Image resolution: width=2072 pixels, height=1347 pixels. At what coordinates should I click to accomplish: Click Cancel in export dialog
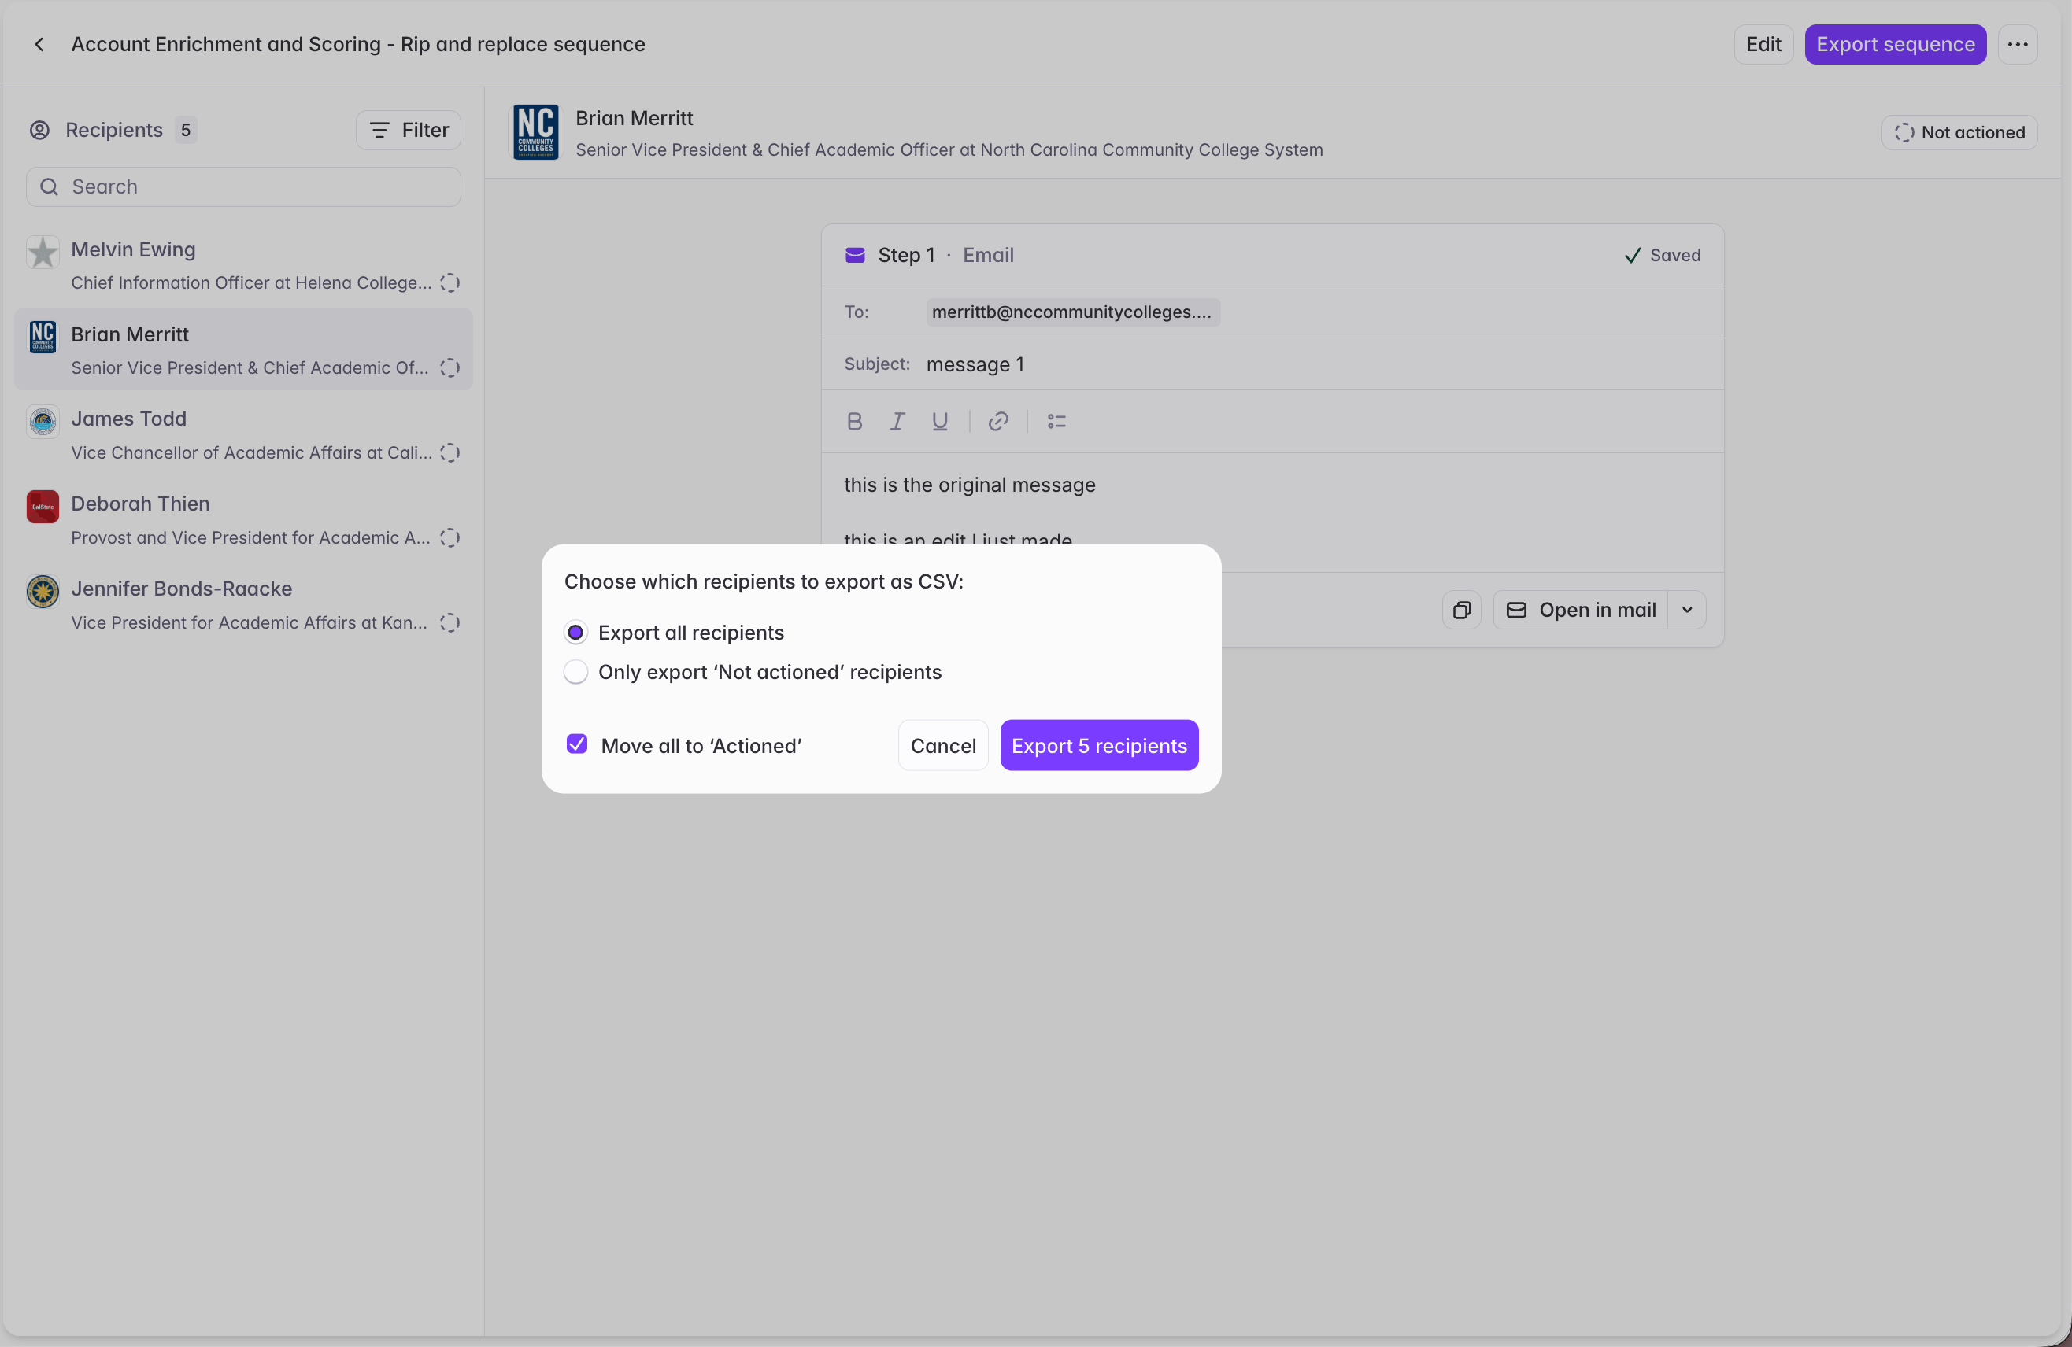tap(943, 746)
